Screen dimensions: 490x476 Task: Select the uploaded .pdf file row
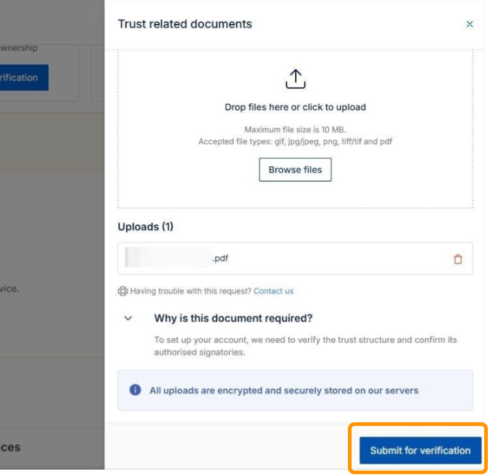pyautogui.click(x=295, y=258)
